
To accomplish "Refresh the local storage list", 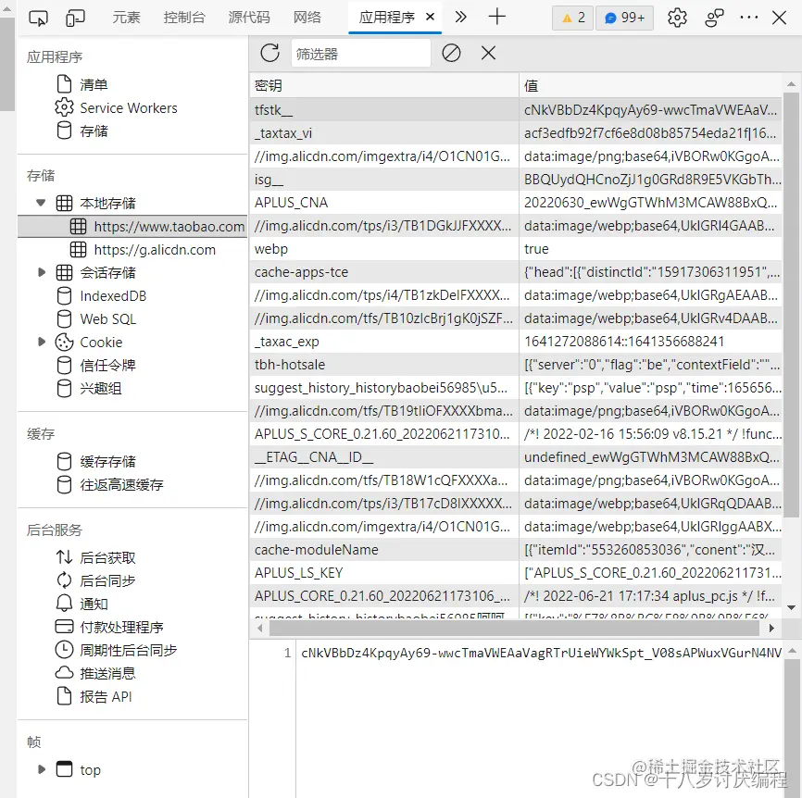I will (x=269, y=53).
